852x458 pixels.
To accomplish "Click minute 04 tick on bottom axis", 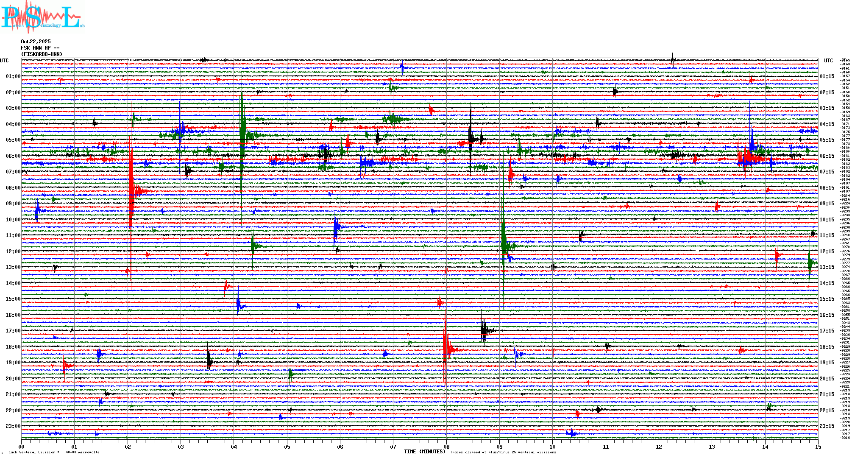I will (234, 447).
